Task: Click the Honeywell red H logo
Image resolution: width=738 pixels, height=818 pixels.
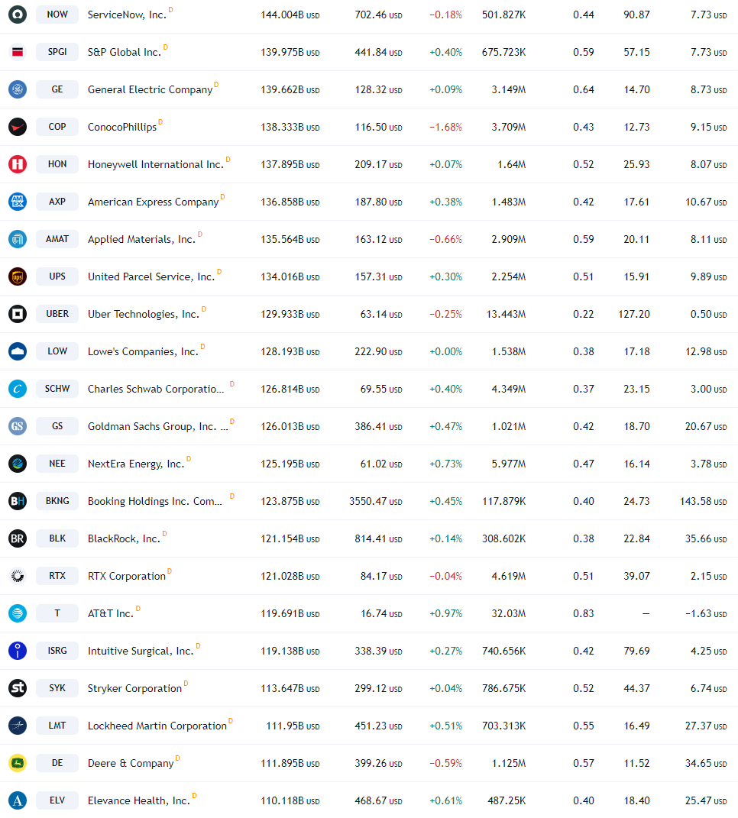Action: (18, 164)
